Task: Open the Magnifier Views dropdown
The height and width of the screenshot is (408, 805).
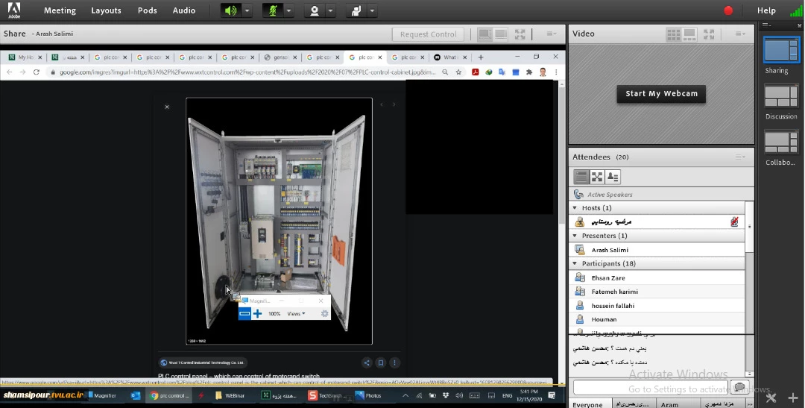Action: coord(296,313)
